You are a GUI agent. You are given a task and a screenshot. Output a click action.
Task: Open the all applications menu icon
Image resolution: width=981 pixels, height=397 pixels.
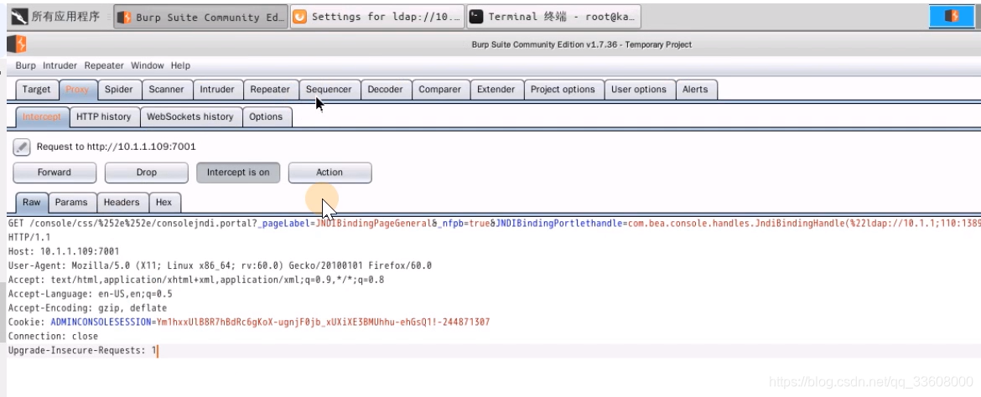click(19, 17)
